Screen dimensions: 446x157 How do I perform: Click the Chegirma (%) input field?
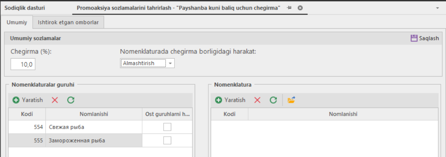pyautogui.click(x=23, y=64)
